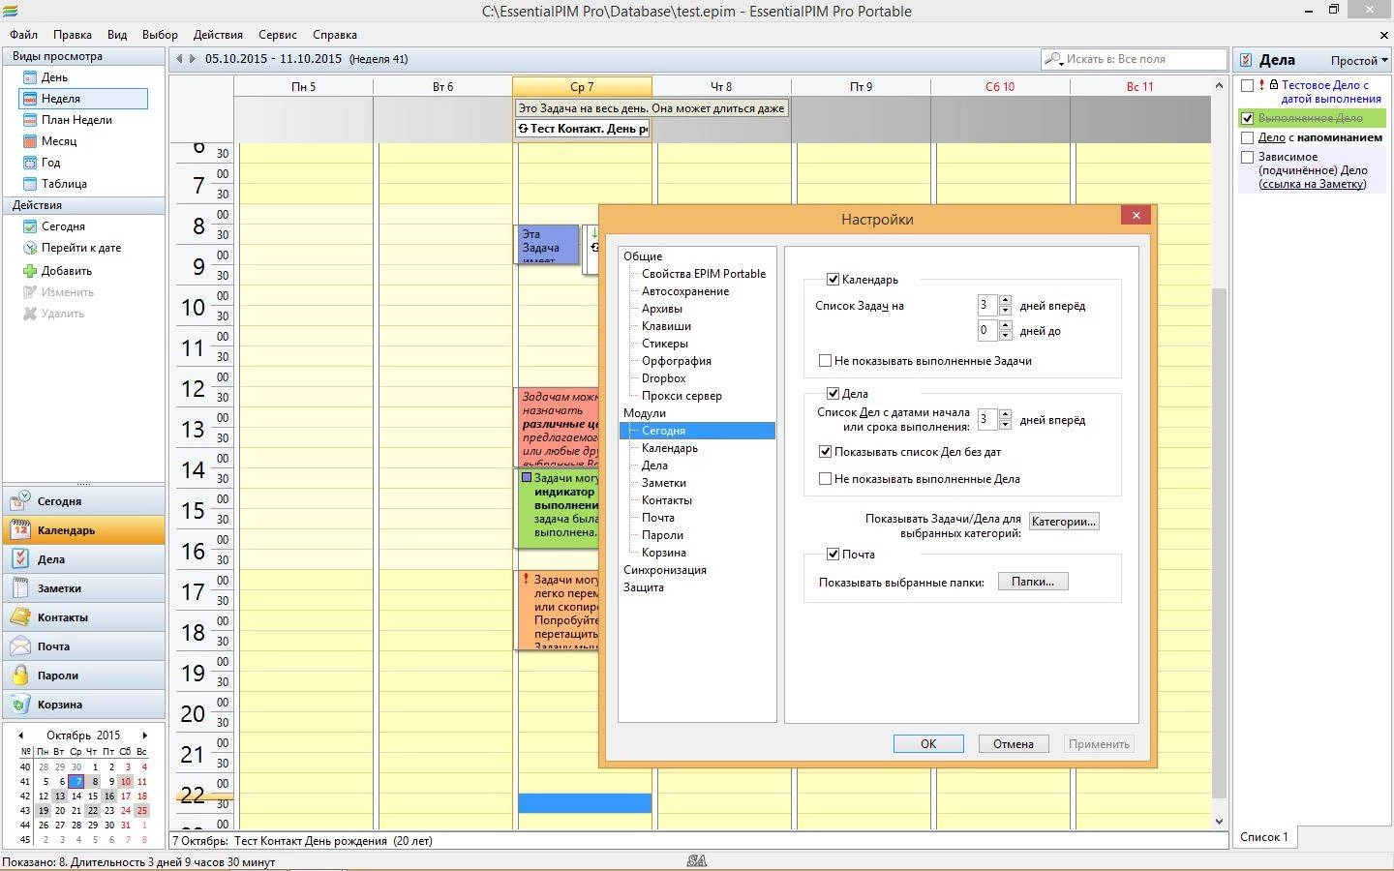Open the Вид menu
This screenshot has width=1394, height=871.
click(117, 35)
